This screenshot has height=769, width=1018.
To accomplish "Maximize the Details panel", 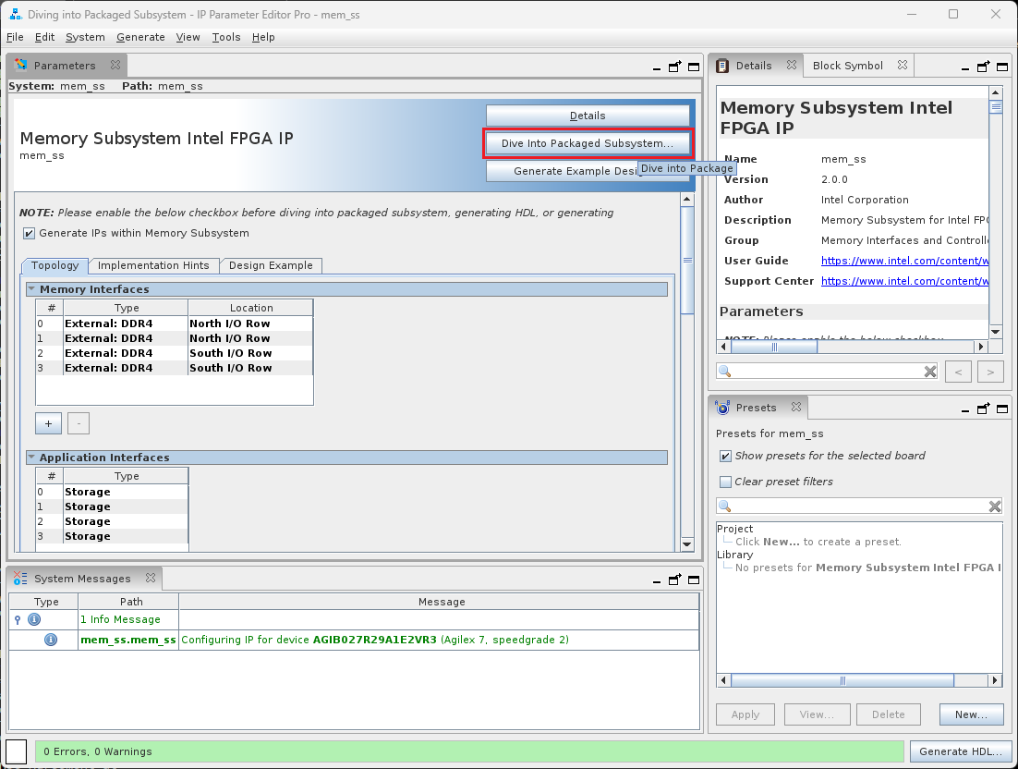I will point(1001,67).
